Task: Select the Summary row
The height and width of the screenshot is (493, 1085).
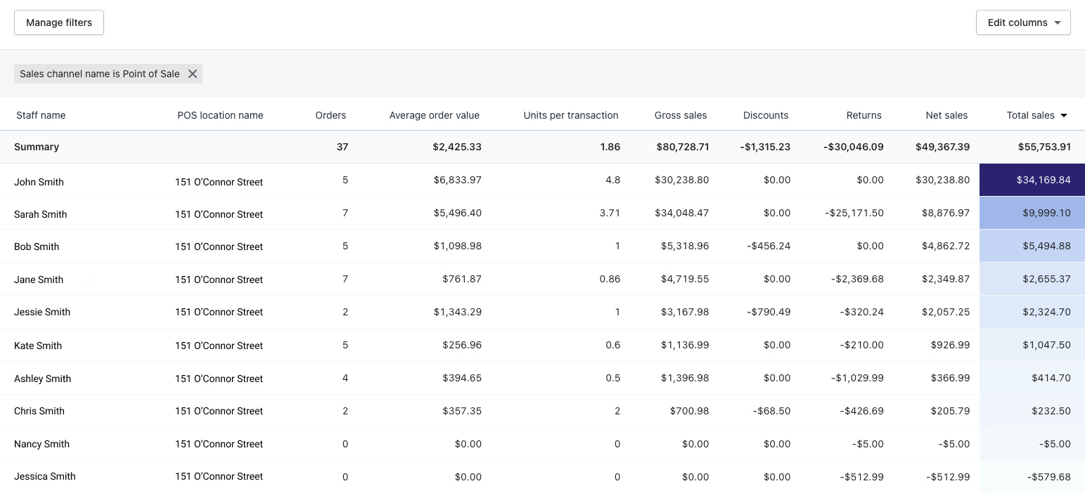Action: point(37,147)
